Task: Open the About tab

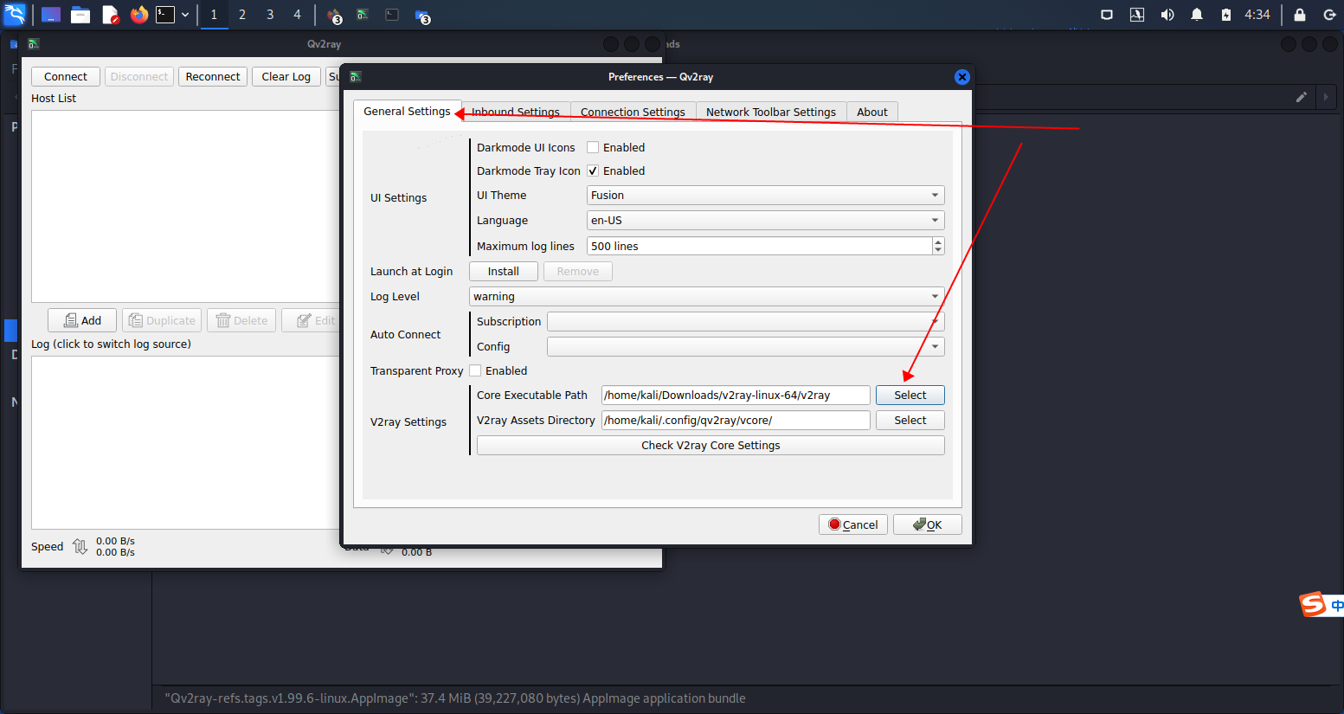Action: click(872, 112)
